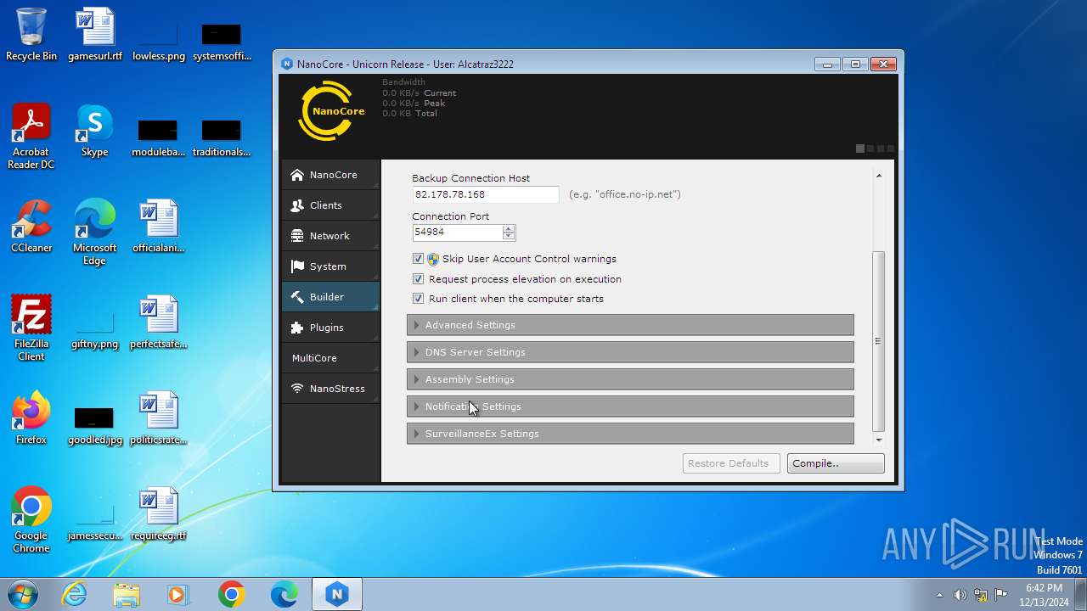This screenshot has height=611, width=1087.
Task: Select the Firefox desktop shortcut
Action: [31, 418]
